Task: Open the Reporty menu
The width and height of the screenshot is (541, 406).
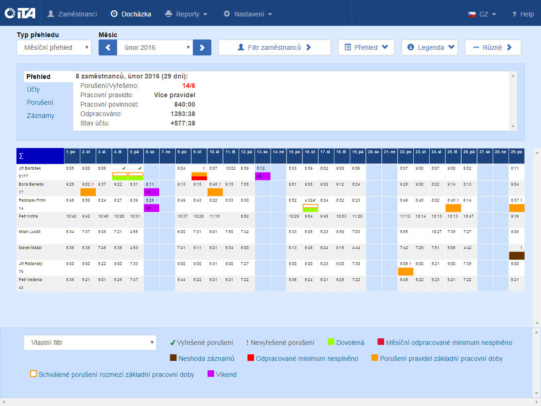Action: [x=187, y=14]
